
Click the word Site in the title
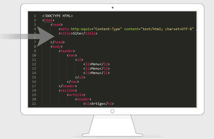77,33
